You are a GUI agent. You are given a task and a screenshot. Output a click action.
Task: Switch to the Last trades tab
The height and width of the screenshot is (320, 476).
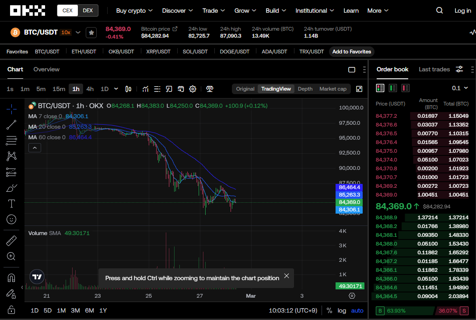pyautogui.click(x=434, y=69)
